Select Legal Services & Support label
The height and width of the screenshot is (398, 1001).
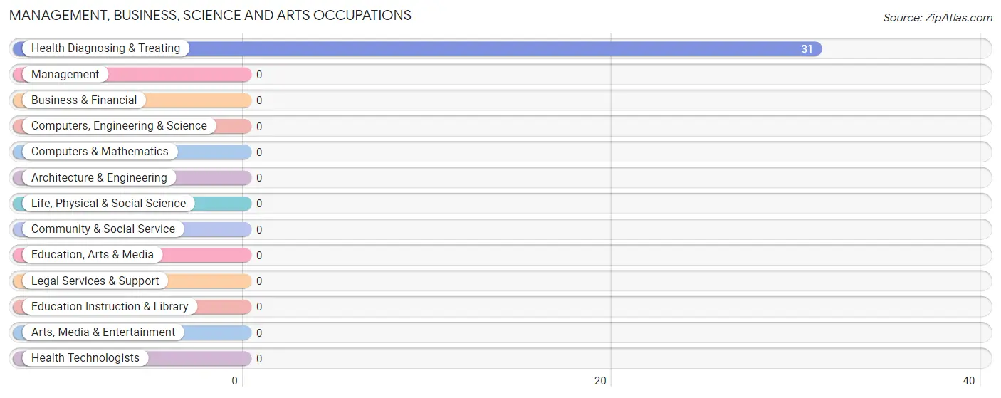click(95, 281)
